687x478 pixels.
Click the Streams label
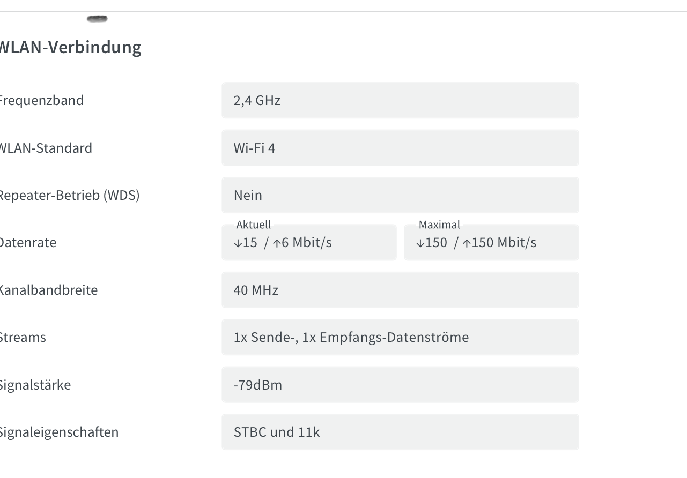23,337
